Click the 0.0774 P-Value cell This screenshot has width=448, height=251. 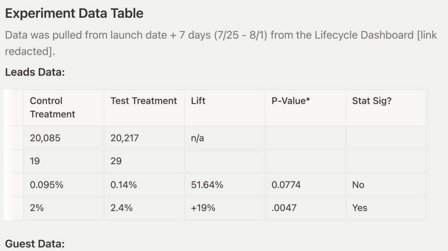tap(286, 185)
